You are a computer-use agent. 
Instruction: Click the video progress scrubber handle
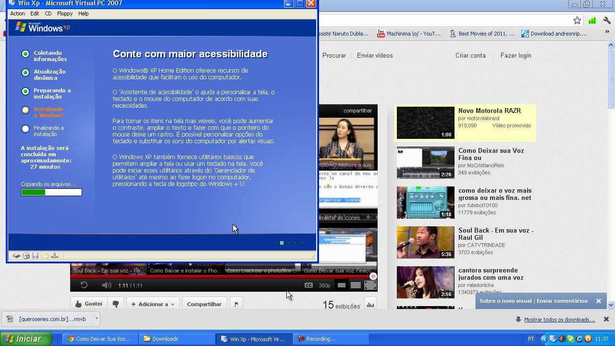[x=373, y=276]
